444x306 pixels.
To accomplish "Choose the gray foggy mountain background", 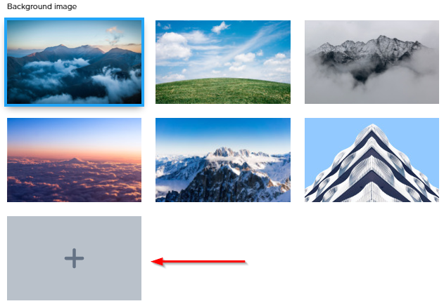I will pos(372,62).
